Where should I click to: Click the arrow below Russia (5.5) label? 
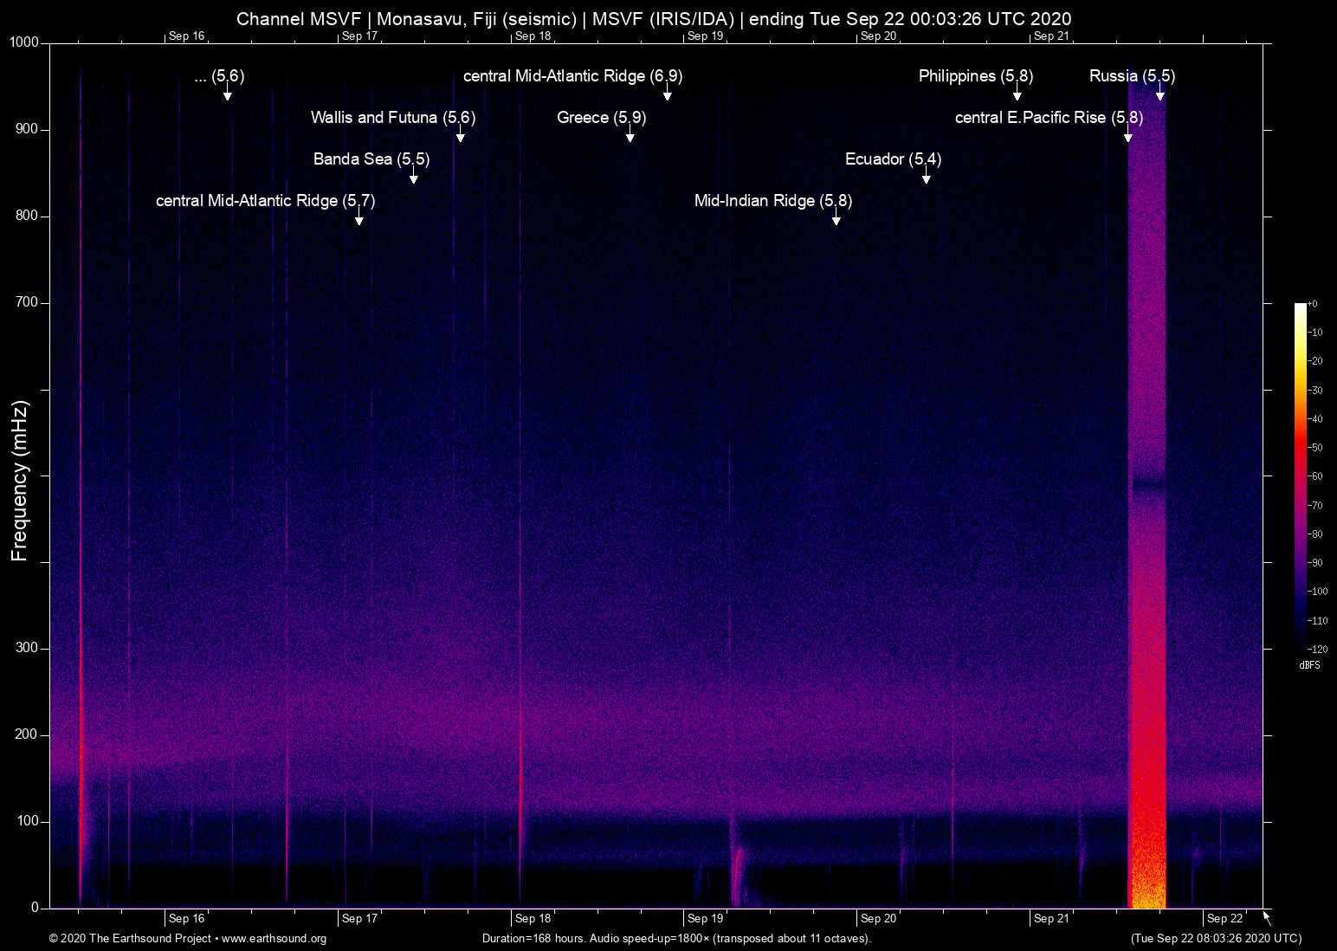1159,94
